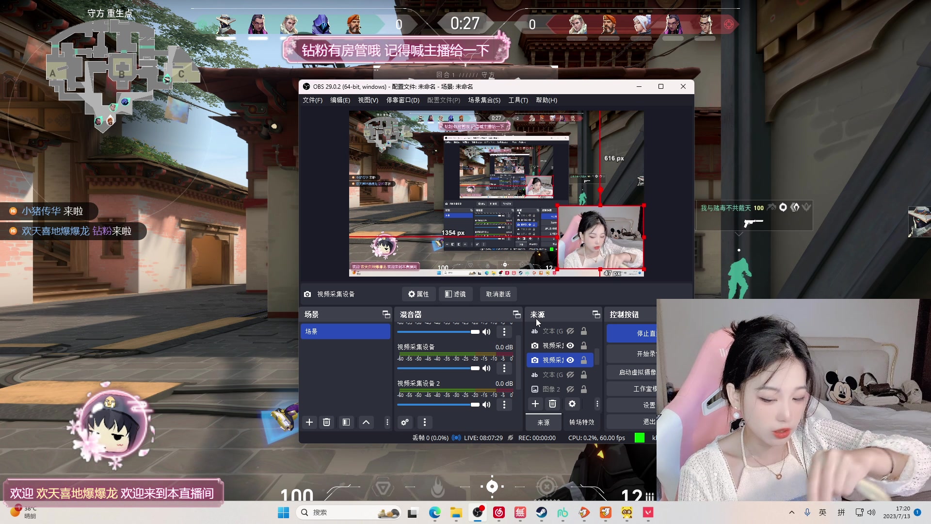Click the volume icon in the system tray
This screenshot has height=524, width=931.
871,512
